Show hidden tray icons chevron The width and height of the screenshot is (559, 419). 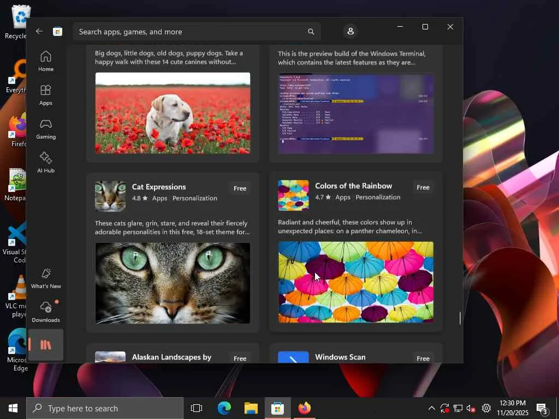pos(431,408)
